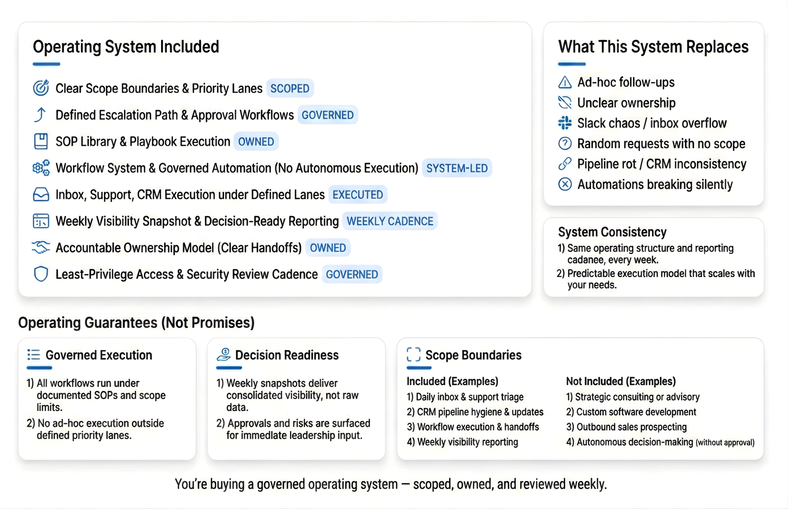Click the chain link icon for Pipeline rot
The width and height of the screenshot is (788, 509).
coord(565,163)
